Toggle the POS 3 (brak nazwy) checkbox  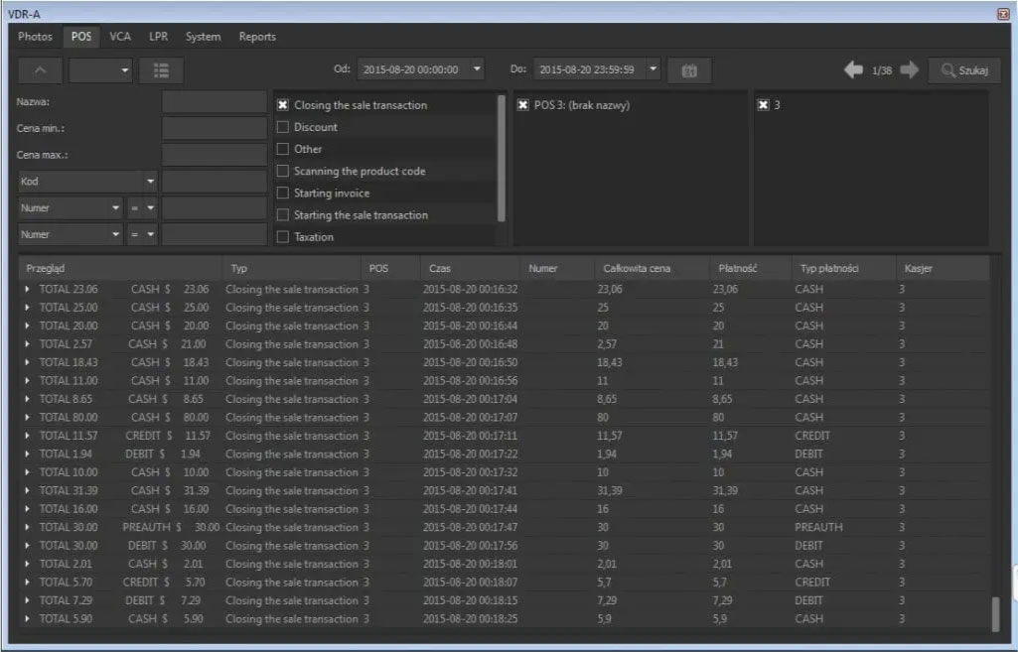tap(523, 105)
